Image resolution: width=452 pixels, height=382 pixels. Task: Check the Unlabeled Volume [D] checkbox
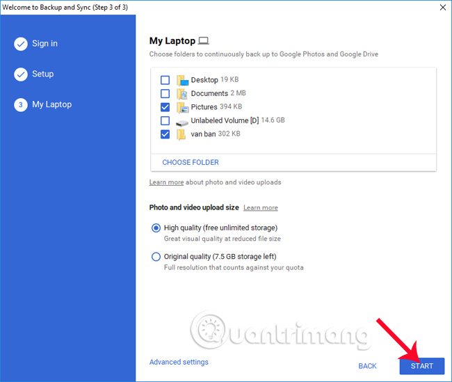coord(165,120)
